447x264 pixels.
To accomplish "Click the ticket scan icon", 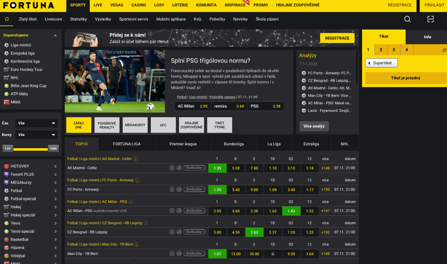I will pyautogui.click(x=430, y=19).
